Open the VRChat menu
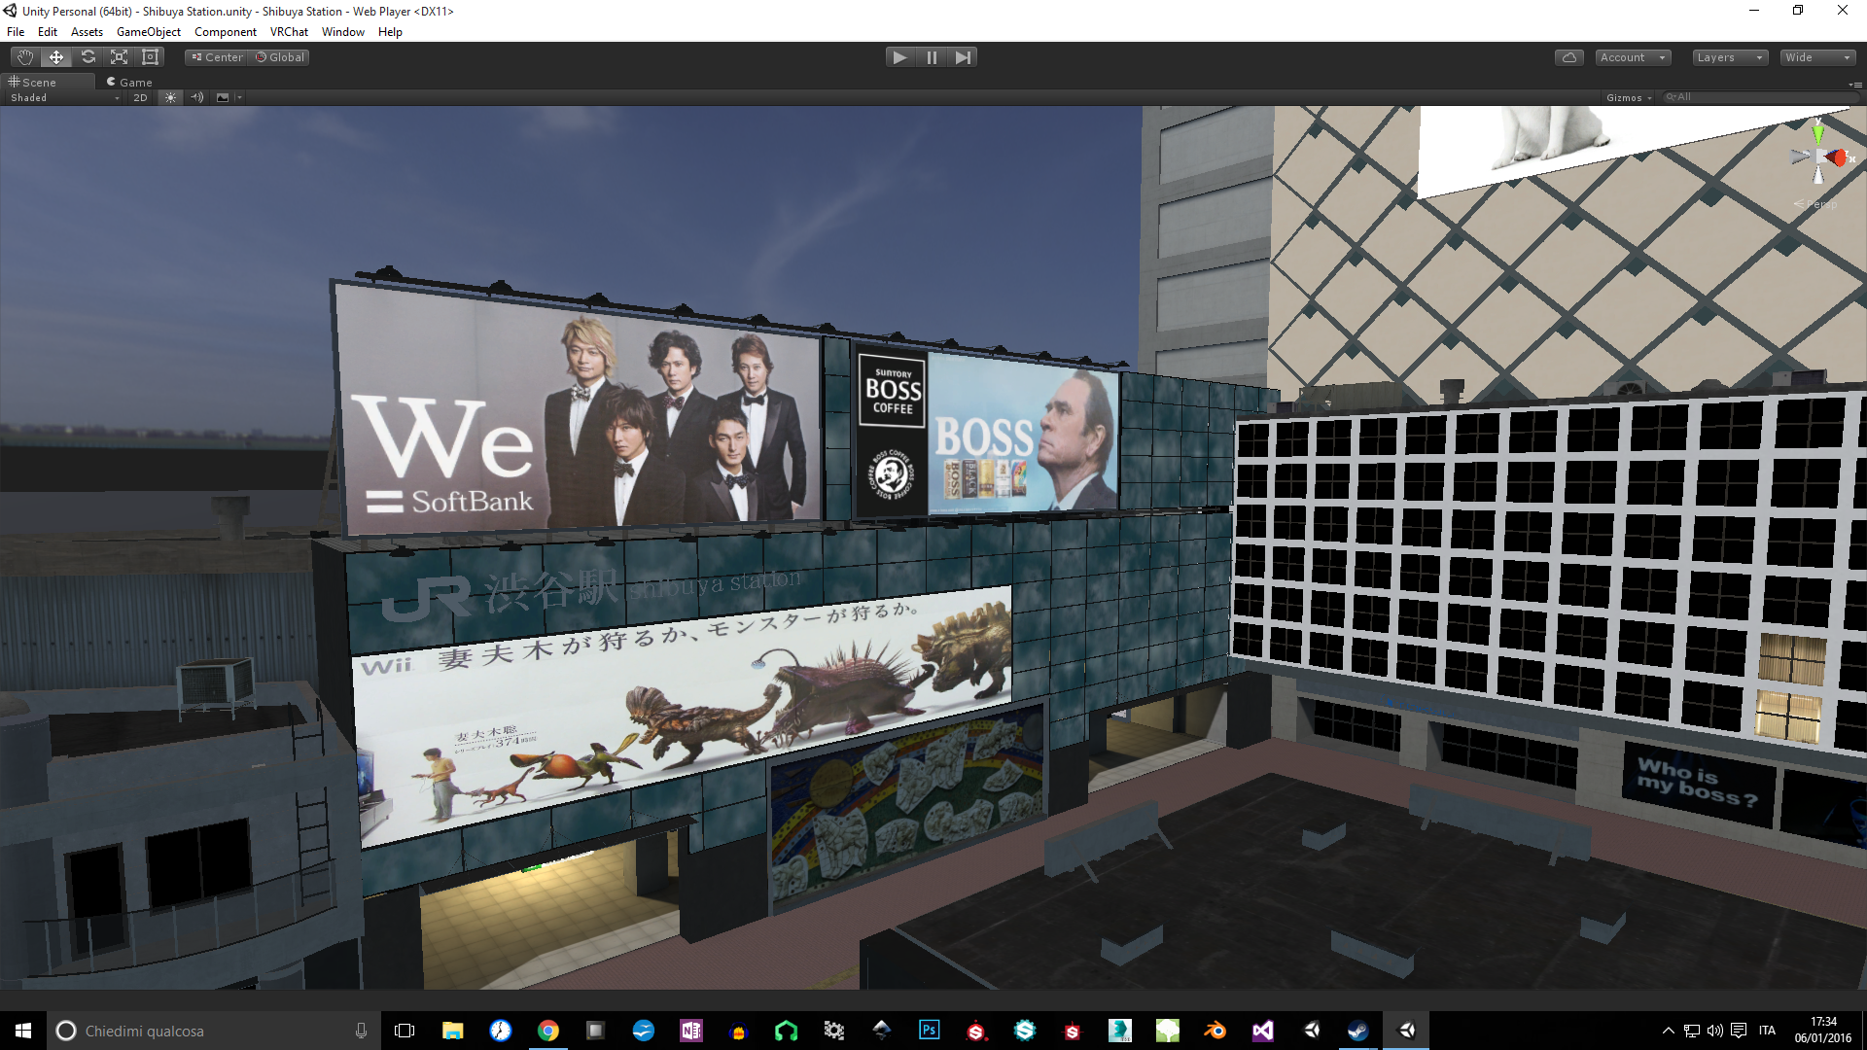 (x=289, y=32)
